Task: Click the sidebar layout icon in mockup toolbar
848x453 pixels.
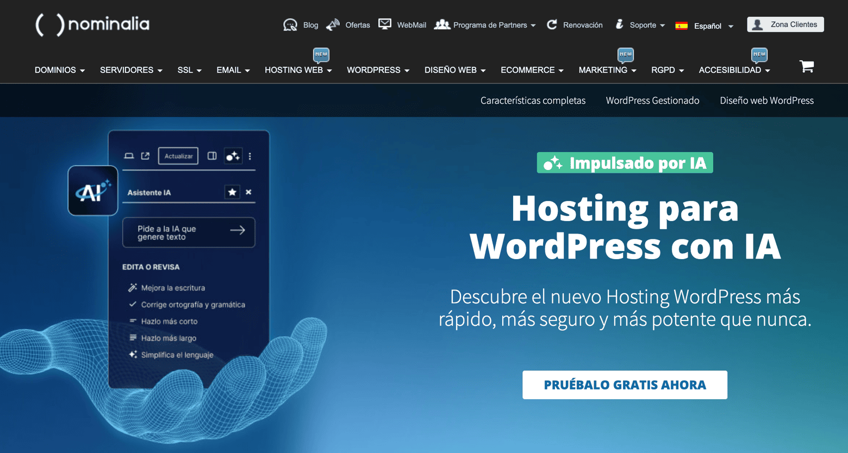Action: coord(212,156)
